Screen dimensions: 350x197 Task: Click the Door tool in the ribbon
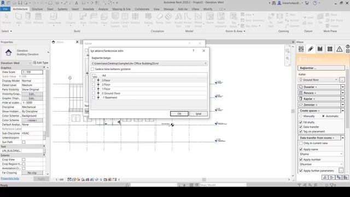pos(28,18)
